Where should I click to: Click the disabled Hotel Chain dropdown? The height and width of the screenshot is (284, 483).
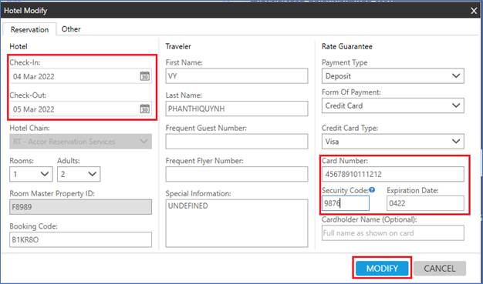[80, 142]
